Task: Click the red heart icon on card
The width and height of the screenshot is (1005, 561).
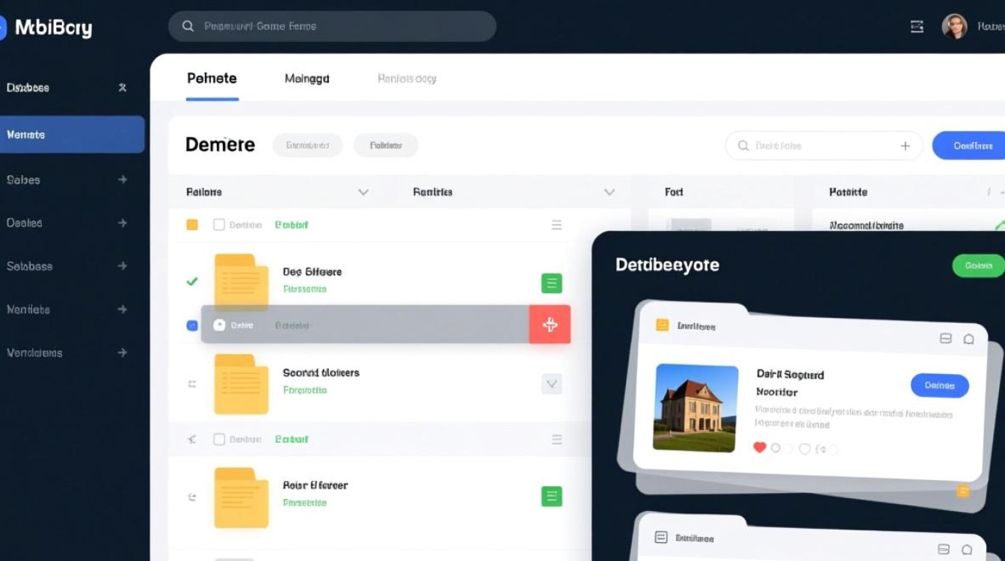Action: click(x=760, y=447)
